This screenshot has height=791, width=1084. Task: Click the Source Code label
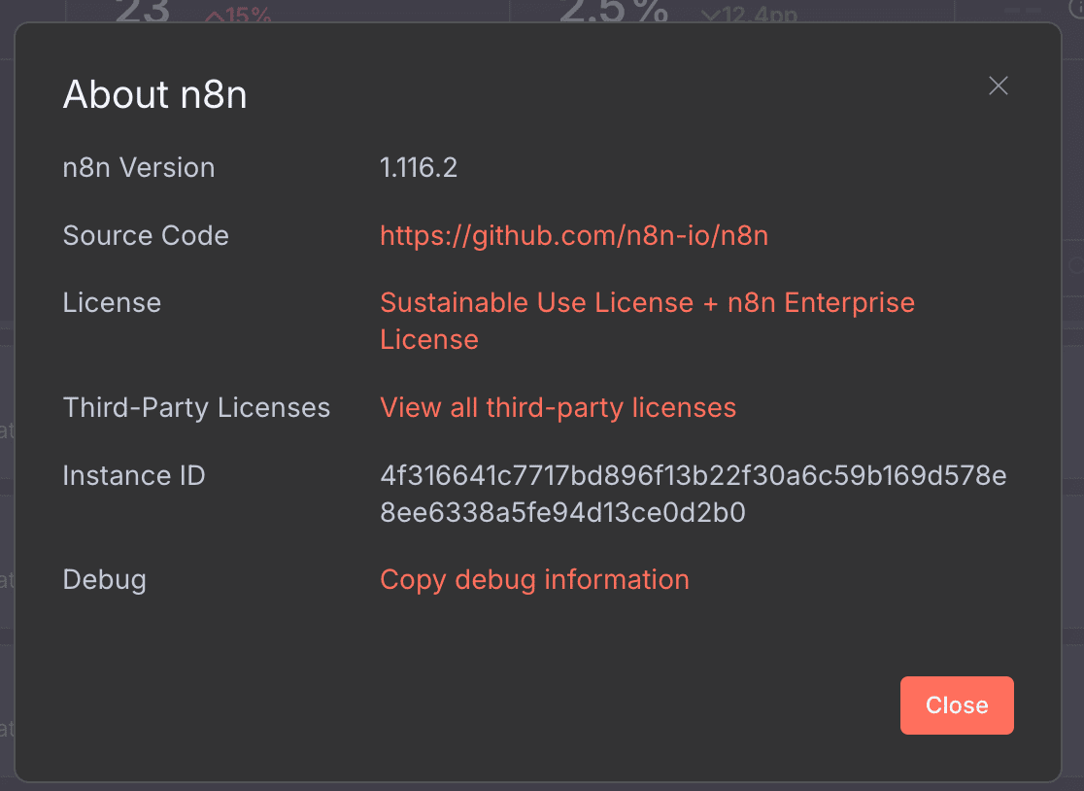click(146, 236)
